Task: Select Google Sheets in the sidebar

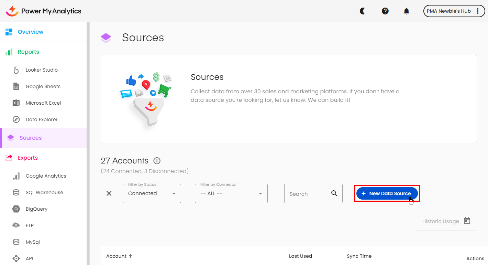Action: [x=43, y=86]
